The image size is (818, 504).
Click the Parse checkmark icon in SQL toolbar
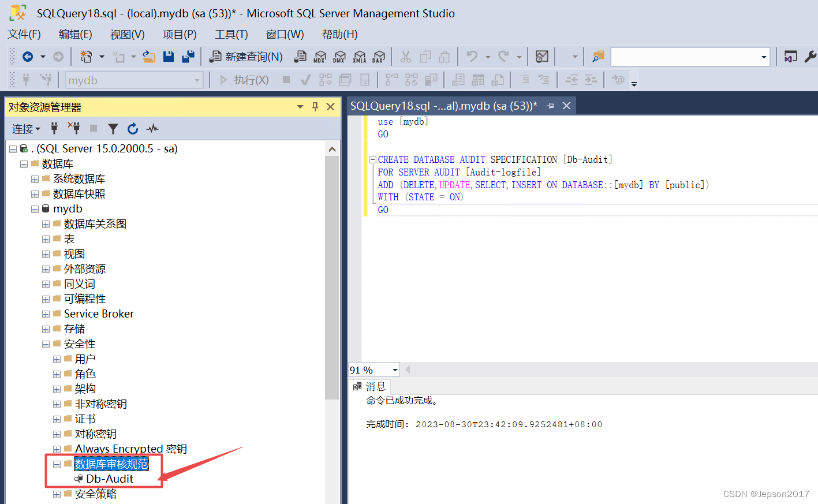[306, 80]
